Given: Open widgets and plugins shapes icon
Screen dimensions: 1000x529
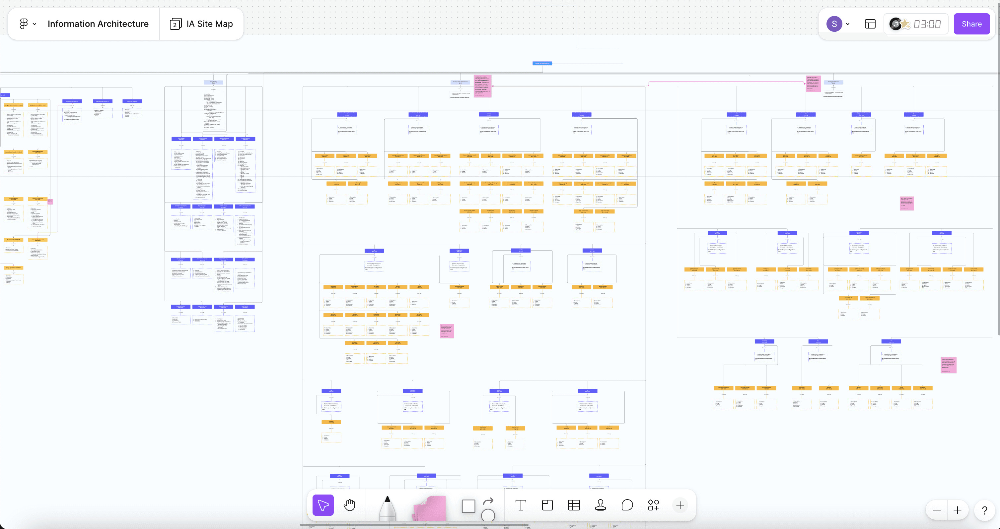Looking at the screenshot, I should pos(653,505).
